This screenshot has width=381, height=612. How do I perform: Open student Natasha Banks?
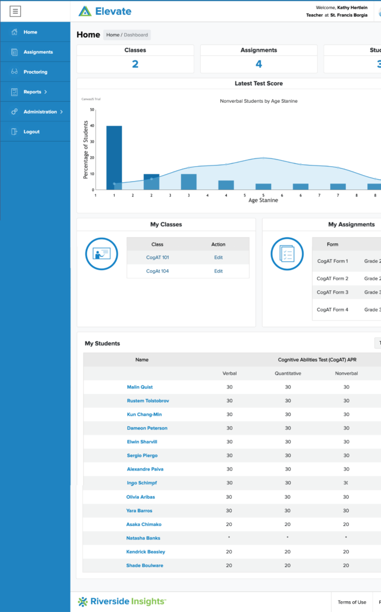[143, 538]
